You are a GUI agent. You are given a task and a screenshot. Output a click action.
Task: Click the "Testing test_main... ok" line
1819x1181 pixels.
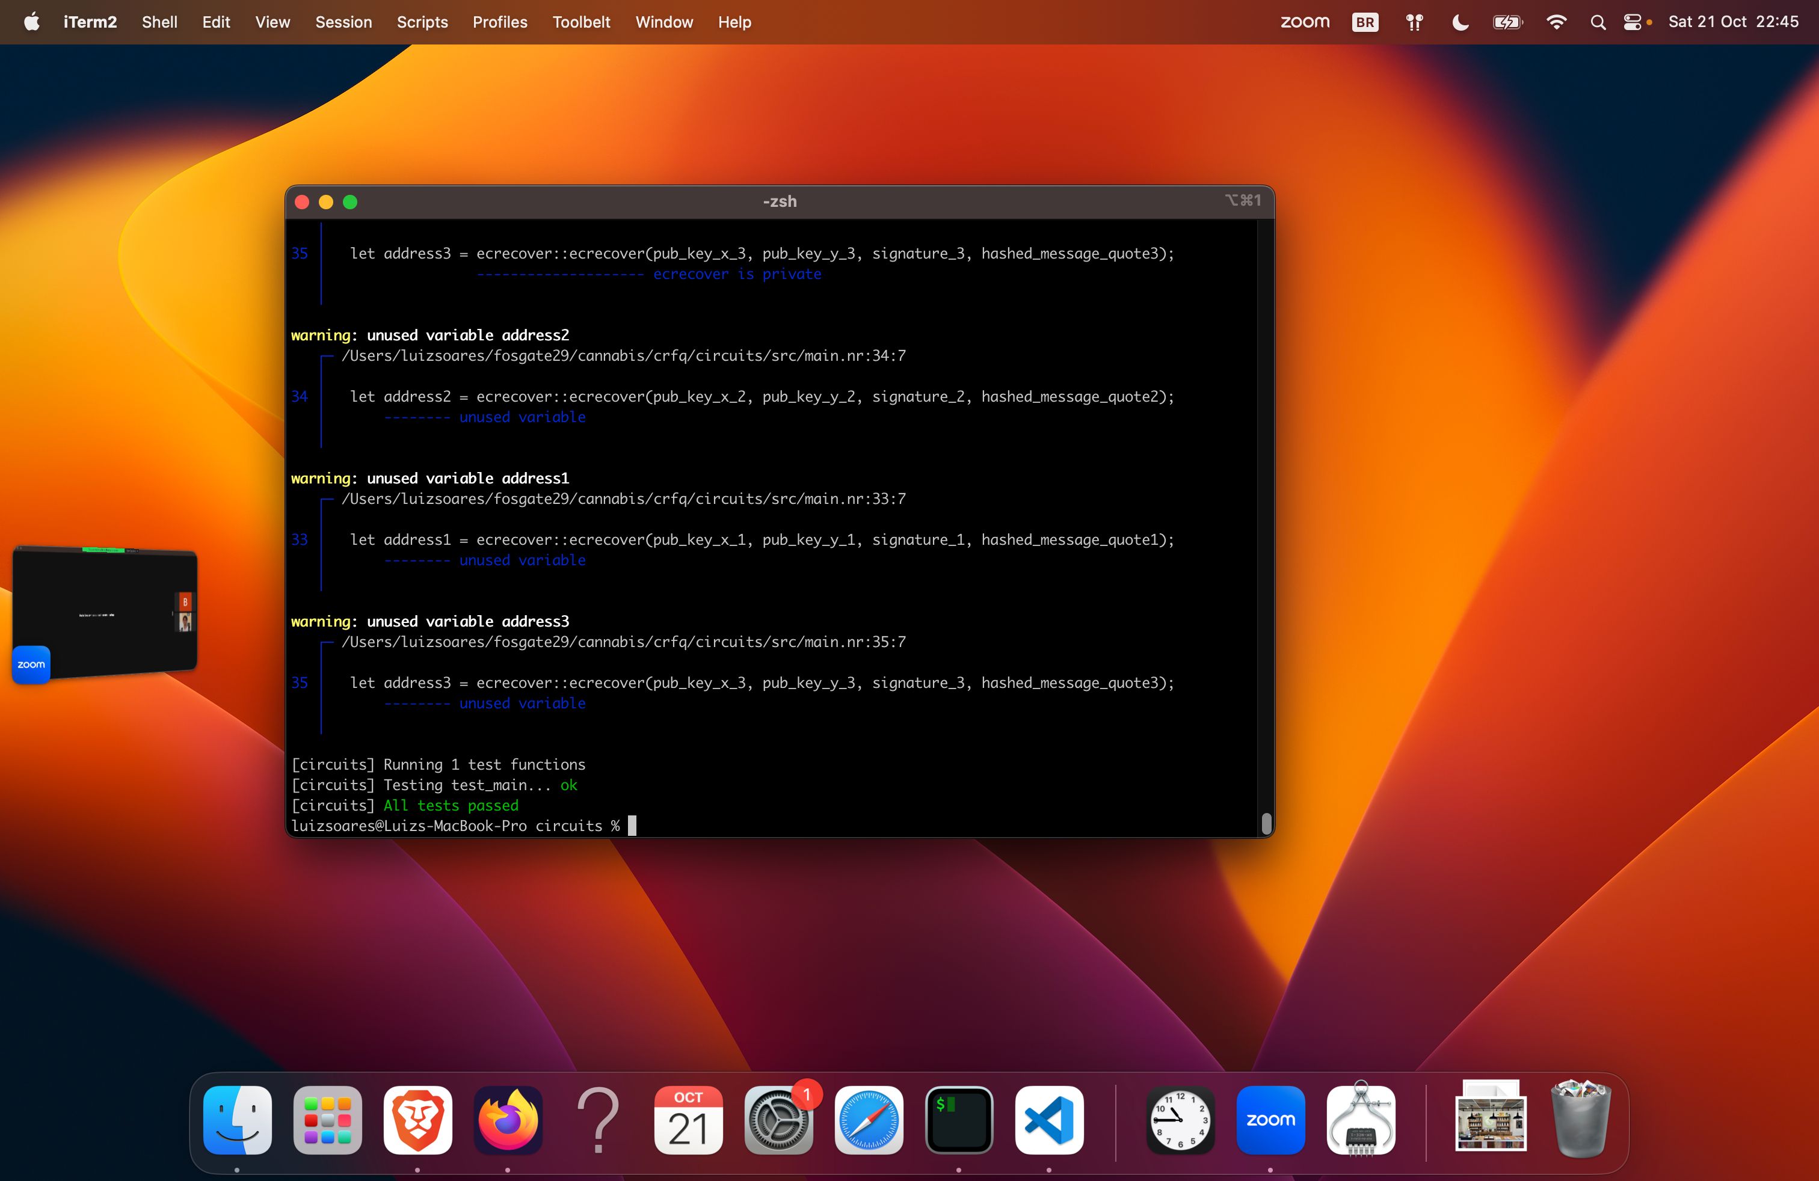[x=434, y=785]
